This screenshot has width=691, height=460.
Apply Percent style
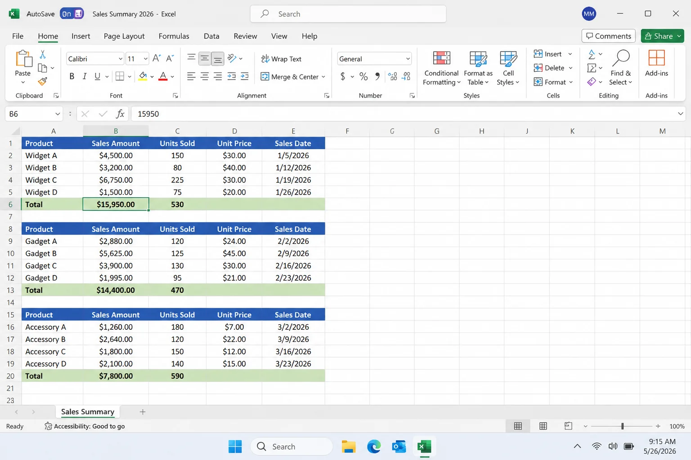tap(363, 76)
